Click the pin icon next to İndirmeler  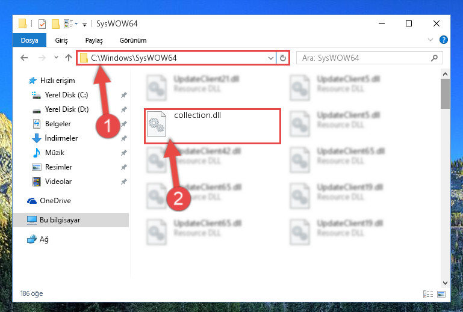pos(123,138)
